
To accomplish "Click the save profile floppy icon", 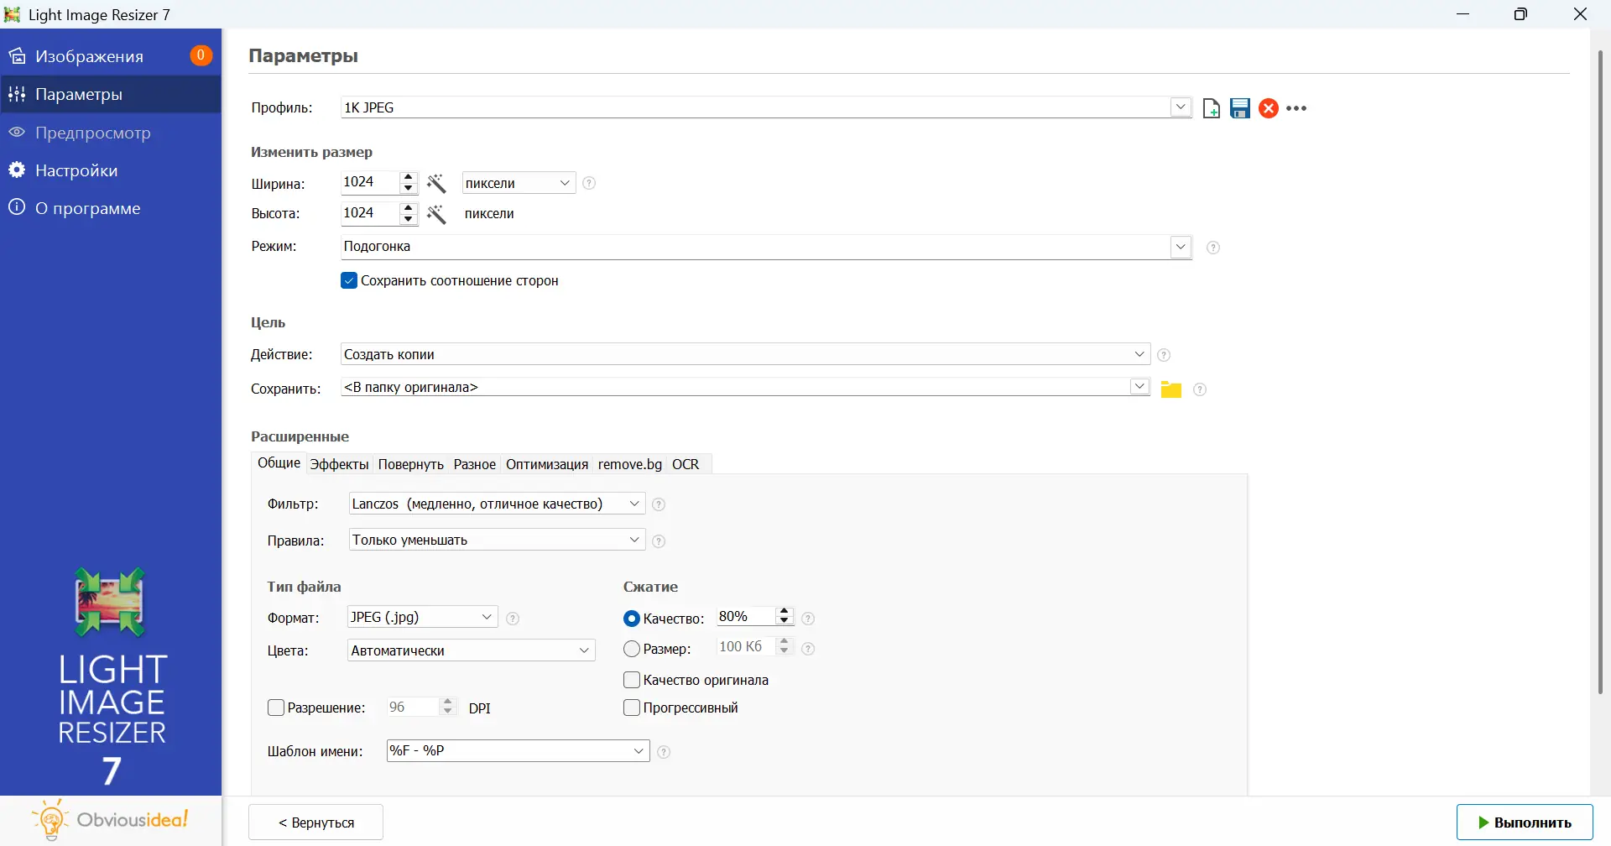I will click(1240, 108).
